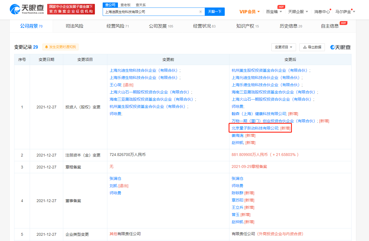Select the 知识产权 tab
This screenshot has width=369, height=241.
point(247,26)
